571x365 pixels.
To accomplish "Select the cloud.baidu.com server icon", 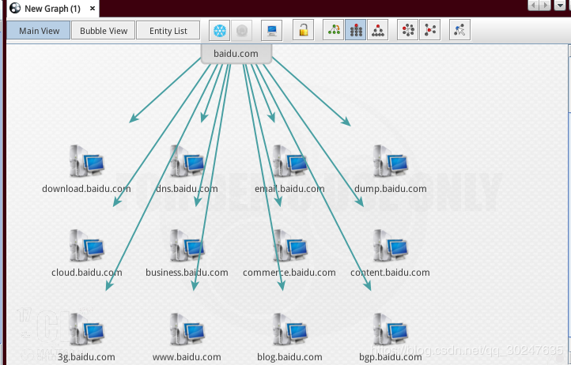I will pos(87,245).
